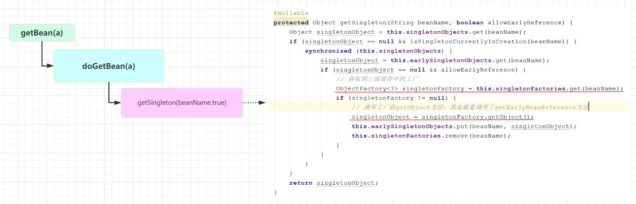Click the comment 获取到三级缓存中的工厂
Viewport: 636px width, 204px height.
point(377,79)
